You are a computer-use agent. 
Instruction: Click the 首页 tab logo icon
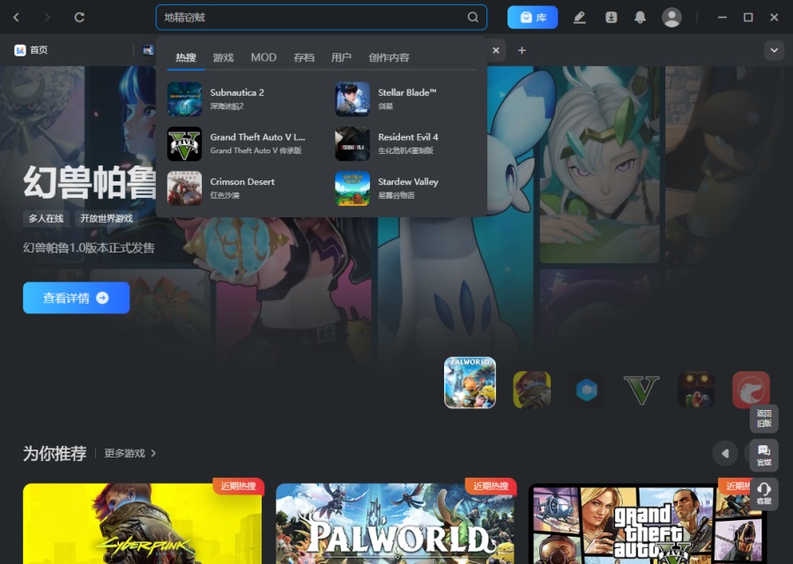pos(19,50)
